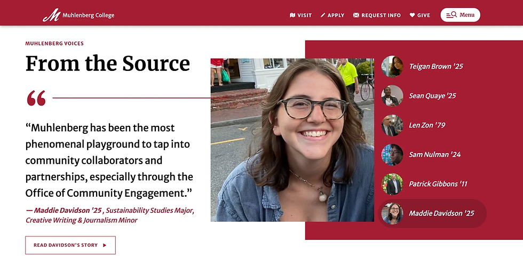Click the quote beginning "Muhlenberg has been the most"
The height and width of the screenshot is (258, 523).
109,160
